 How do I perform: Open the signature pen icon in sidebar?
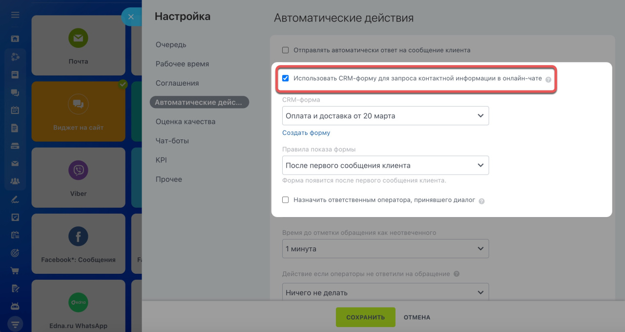pyautogui.click(x=15, y=199)
